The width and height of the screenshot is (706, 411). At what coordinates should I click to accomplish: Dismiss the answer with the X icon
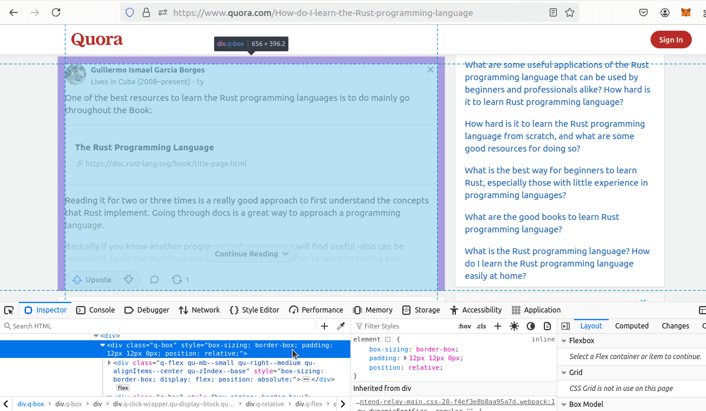[431, 70]
